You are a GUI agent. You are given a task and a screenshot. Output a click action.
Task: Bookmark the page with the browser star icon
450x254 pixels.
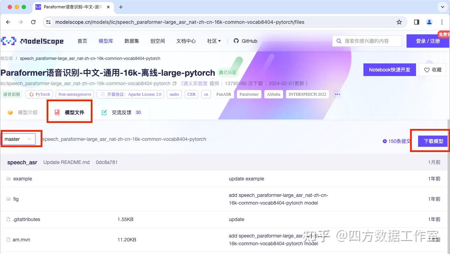coord(399,22)
